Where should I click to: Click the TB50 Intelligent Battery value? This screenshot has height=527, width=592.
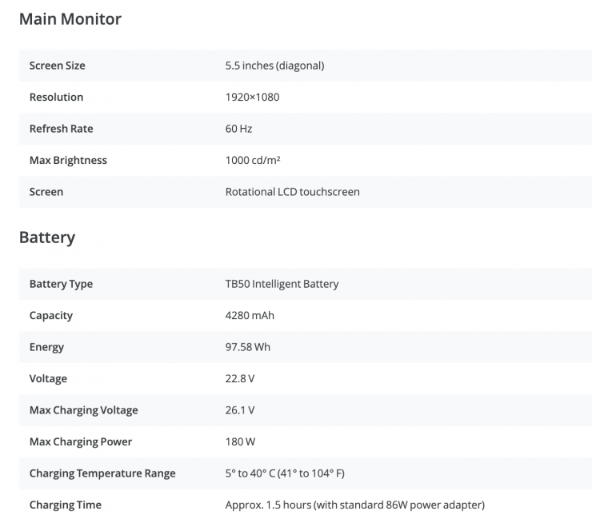[282, 284]
